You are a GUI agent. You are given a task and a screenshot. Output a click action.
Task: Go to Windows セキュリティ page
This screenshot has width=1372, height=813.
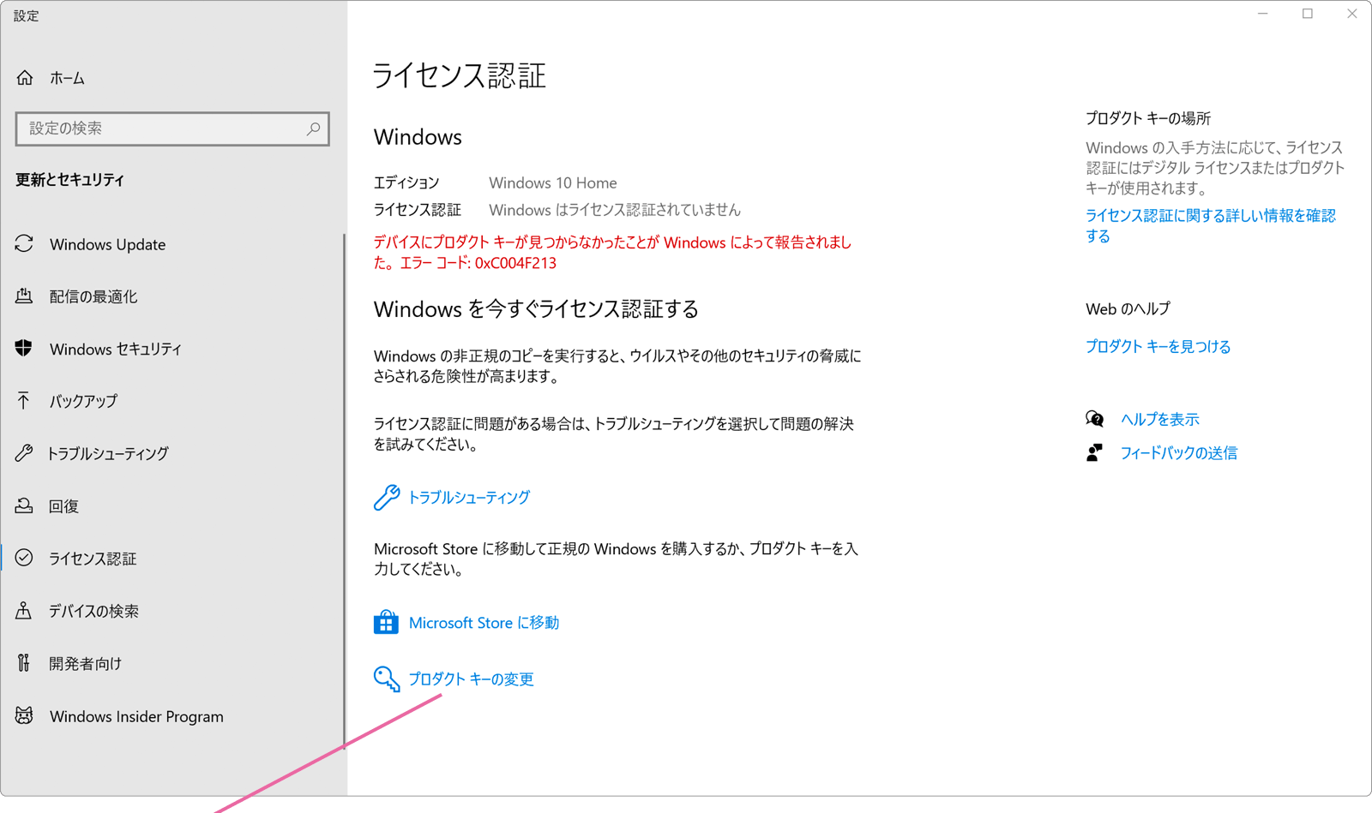click(x=116, y=349)
